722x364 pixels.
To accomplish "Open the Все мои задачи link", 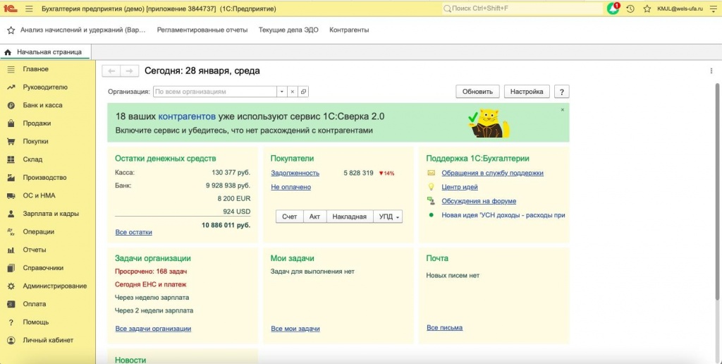I will [295, 329].
